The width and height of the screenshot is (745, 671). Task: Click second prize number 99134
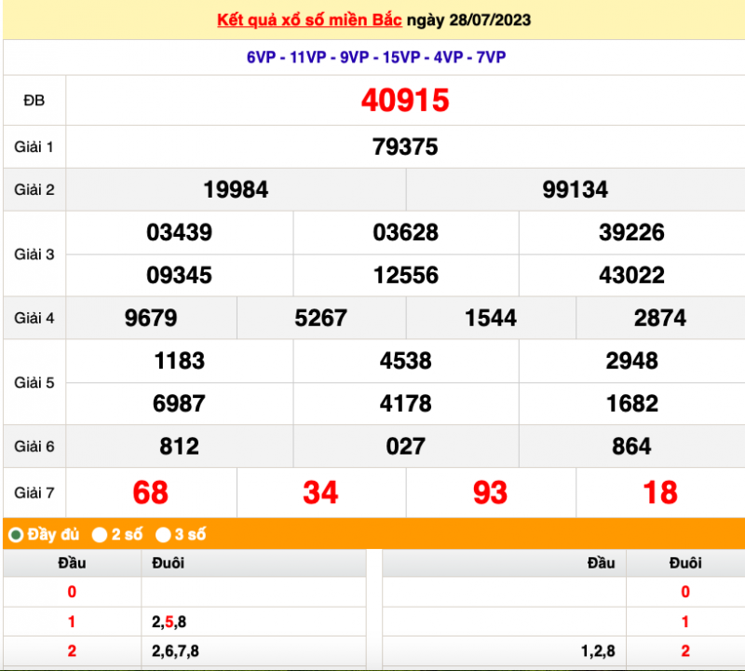click(576, 189)
